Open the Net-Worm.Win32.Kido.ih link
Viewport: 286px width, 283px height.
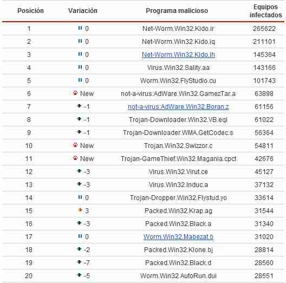click(x=178, y=55)
